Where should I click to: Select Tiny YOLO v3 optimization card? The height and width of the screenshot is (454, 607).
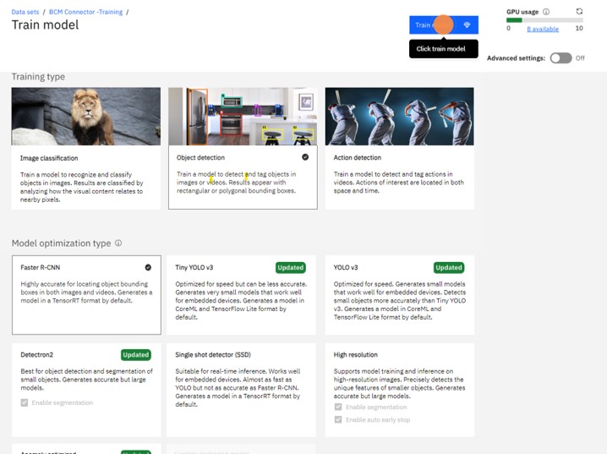pos(243,294)
